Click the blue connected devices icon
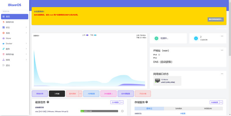231x116 pixels. [196, 38]
